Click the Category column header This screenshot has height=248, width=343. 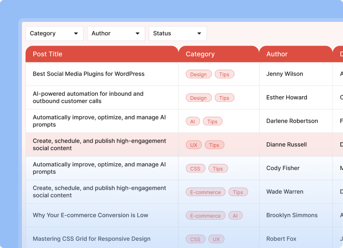tap(200, 54)
